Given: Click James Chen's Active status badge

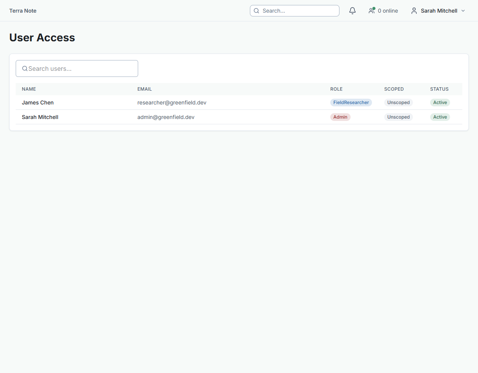Looking at the screenshot, I should [440, 103].
